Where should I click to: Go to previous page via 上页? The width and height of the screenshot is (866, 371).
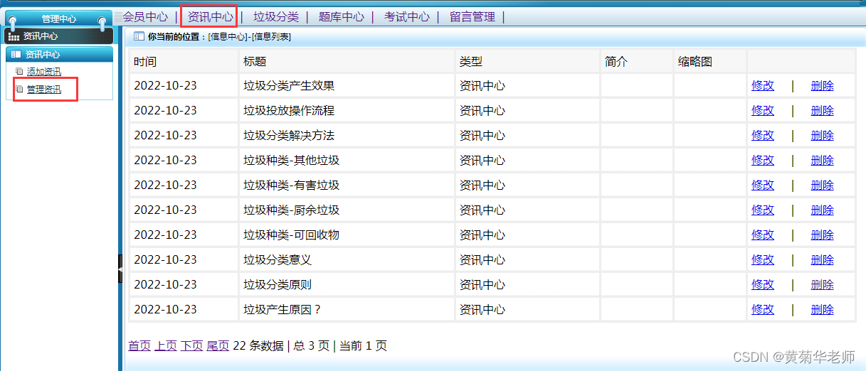(166, 346)
